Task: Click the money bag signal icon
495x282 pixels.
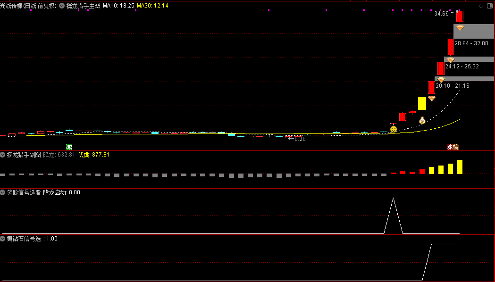Action: coord(422,120)
